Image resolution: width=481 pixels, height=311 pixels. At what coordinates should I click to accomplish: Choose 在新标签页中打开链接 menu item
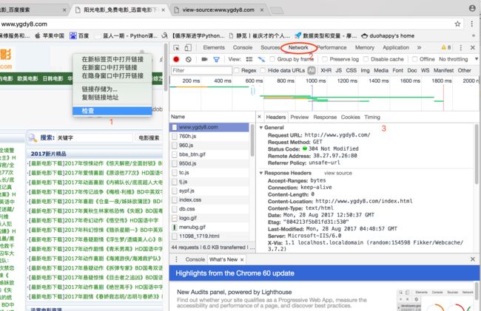(112, 59)
